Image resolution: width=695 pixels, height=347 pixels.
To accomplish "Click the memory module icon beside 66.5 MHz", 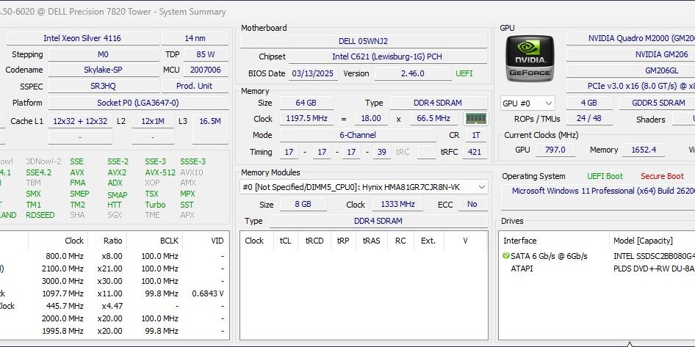I will pyautogui.click(x=475, y=119).
